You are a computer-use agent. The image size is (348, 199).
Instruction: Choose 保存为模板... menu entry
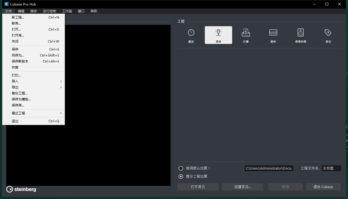pyautogui.click(x=33, y=99)
